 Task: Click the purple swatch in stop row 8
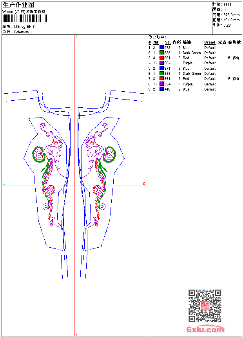tap(162, 84)
